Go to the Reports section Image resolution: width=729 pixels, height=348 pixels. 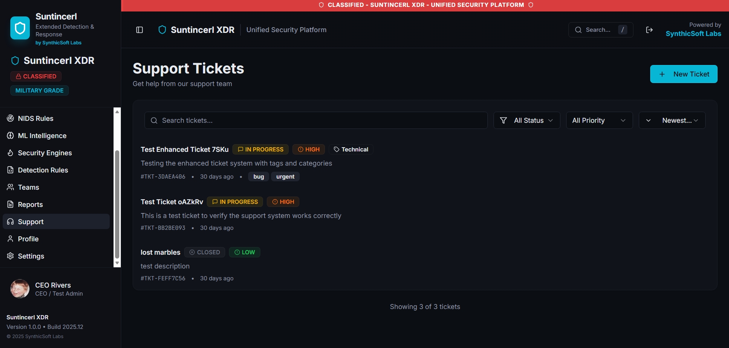30,205
